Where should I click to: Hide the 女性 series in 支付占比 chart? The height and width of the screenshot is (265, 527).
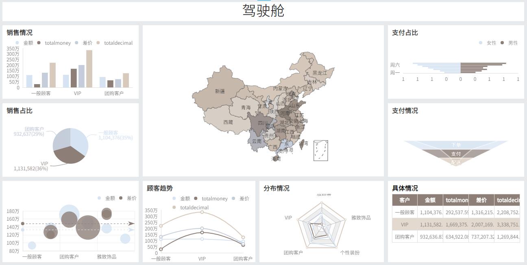[x=481, y=43]
